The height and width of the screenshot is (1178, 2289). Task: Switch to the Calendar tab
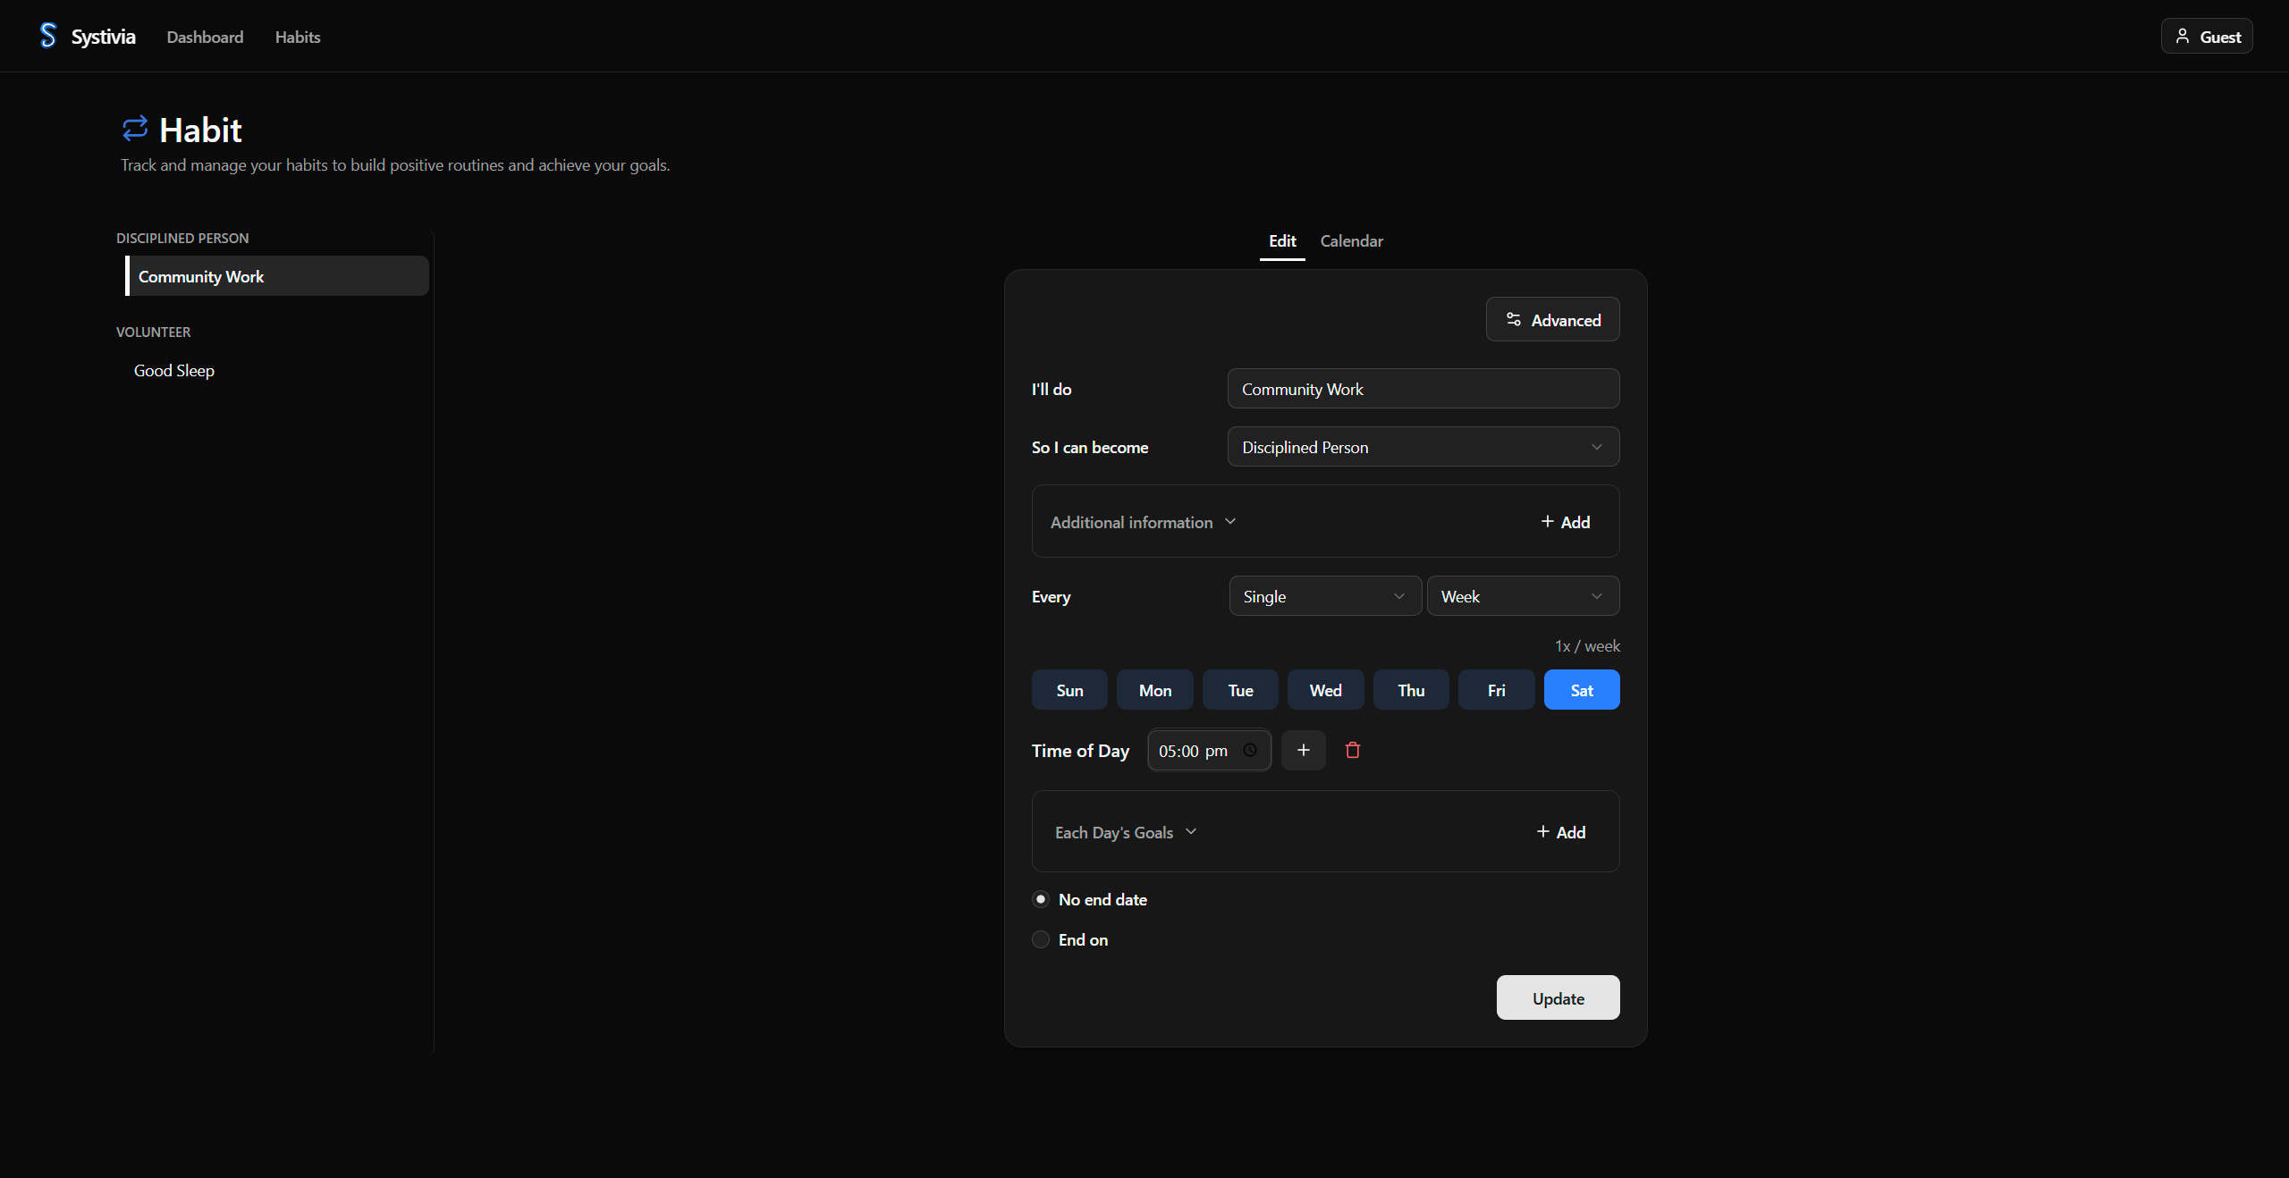(1351, 241)
